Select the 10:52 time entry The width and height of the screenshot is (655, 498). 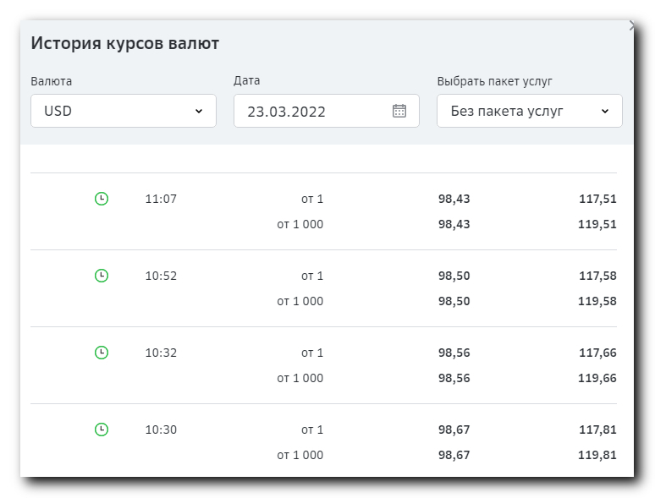point(161,276)
